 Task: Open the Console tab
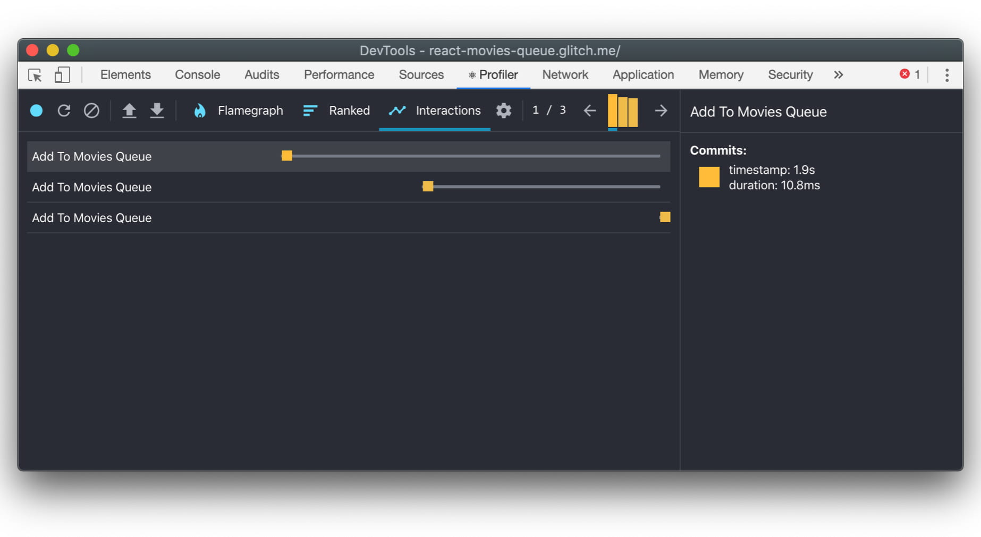coord(197,75)
